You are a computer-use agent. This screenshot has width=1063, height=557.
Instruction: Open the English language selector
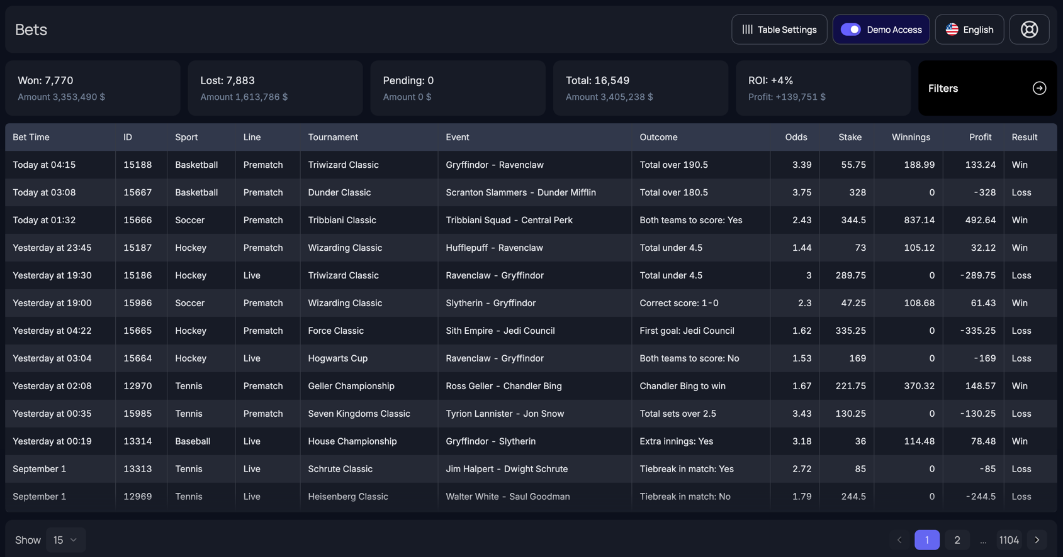click(x=969, y=30)
